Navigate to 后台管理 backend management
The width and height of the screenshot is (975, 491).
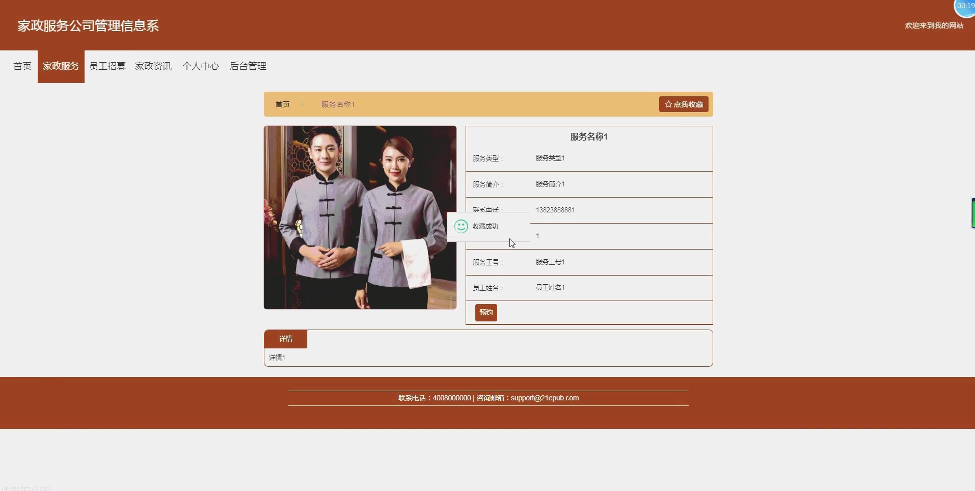(x=248, y=66)
